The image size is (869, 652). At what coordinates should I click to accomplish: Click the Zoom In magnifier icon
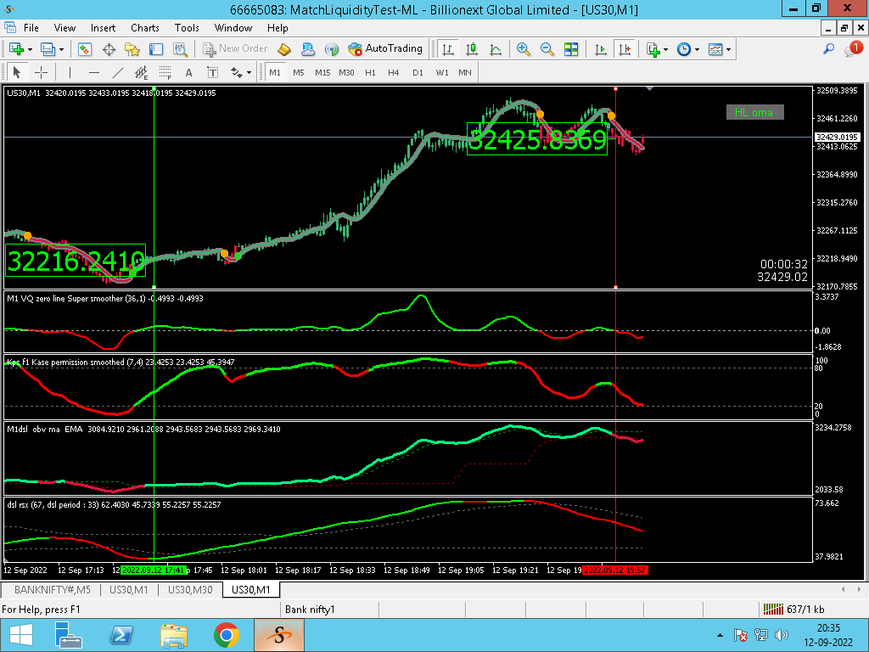point(523,48)
